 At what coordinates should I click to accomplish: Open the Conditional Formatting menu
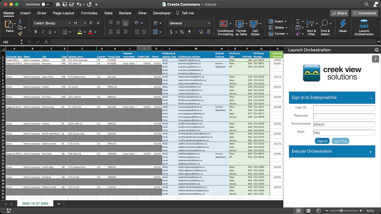[x=225, y=28]
